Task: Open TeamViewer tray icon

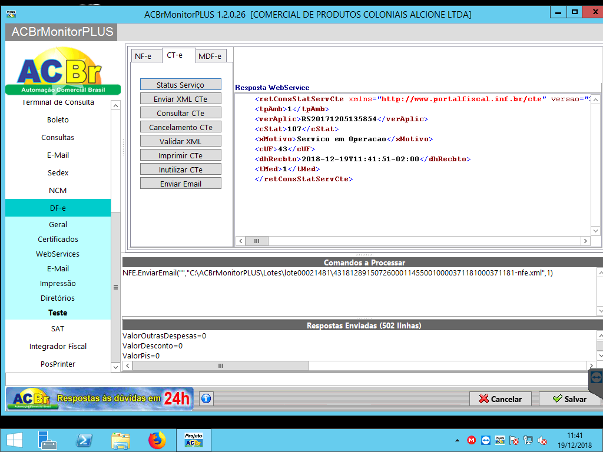Action: [486, 440]
